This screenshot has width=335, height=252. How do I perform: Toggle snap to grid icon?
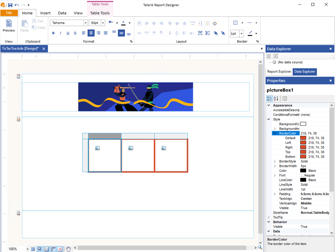pyautogui.click(x=40, y=249)
